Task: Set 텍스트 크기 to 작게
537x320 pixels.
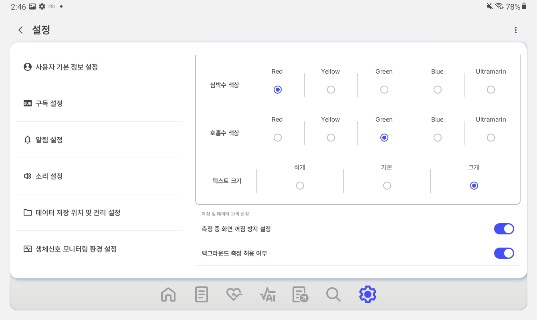Action: pyautogui.click(x=300, y=186)
